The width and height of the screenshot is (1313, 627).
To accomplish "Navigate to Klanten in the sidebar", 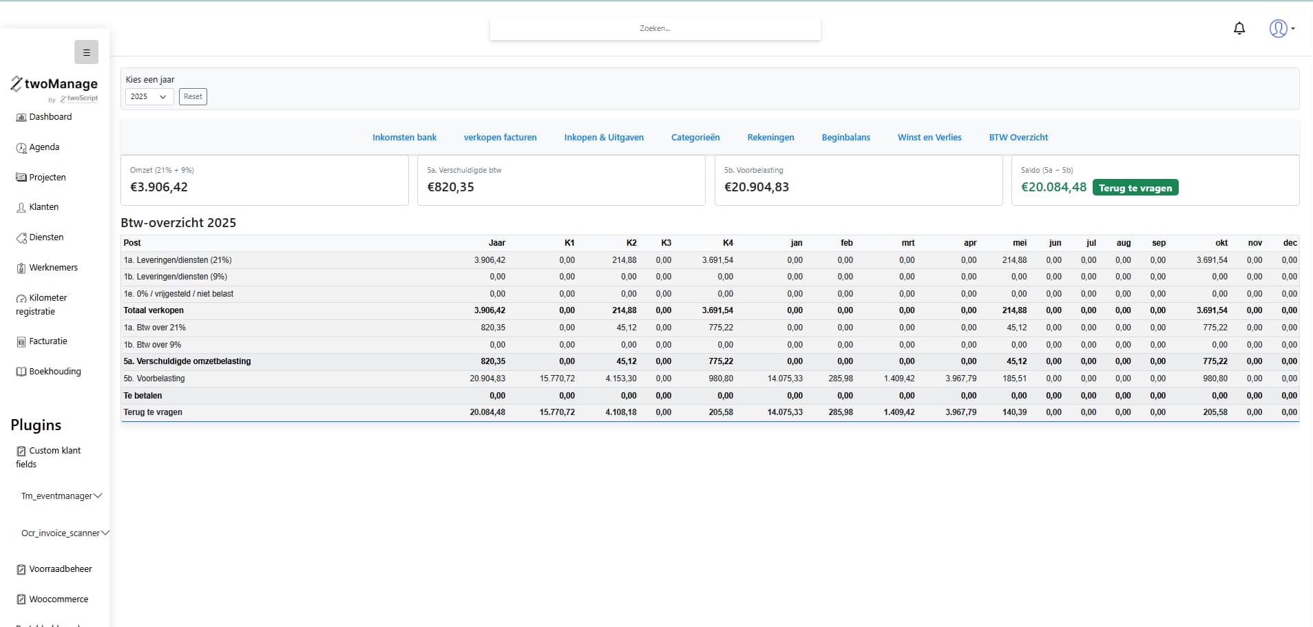I will click(43, 207).
